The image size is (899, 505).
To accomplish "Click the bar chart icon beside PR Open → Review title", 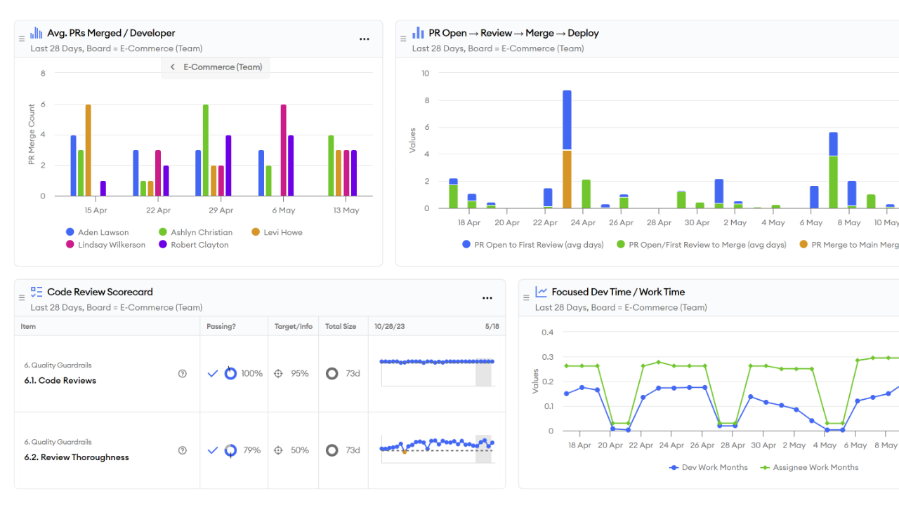I will tap(418, 33).
